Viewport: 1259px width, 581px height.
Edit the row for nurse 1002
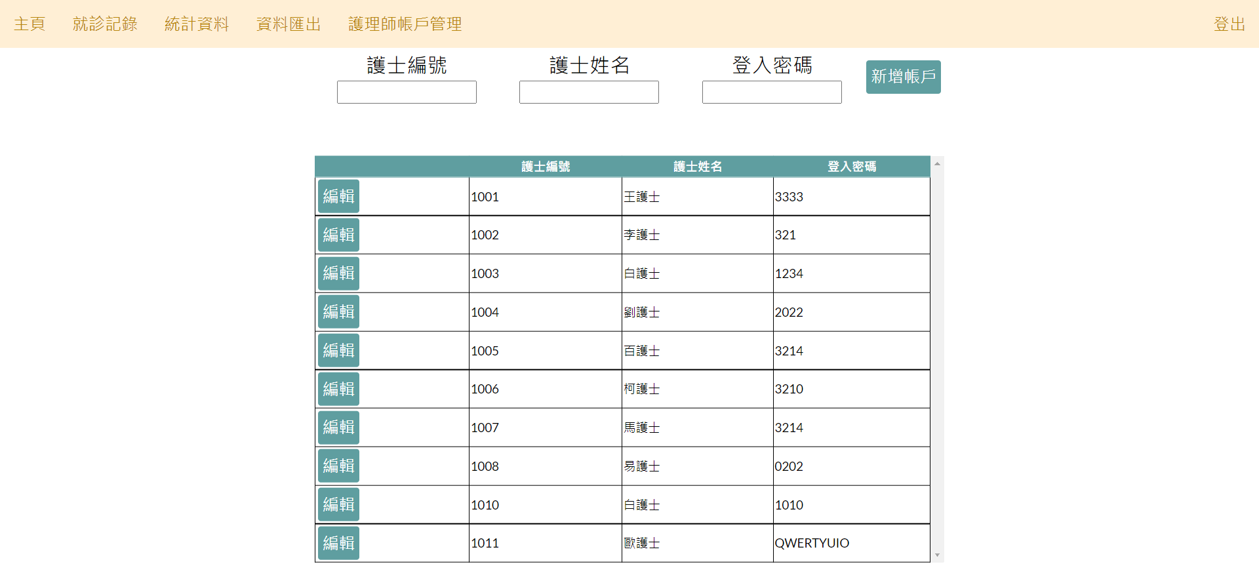pyautogui.click(x=338, y=235)
